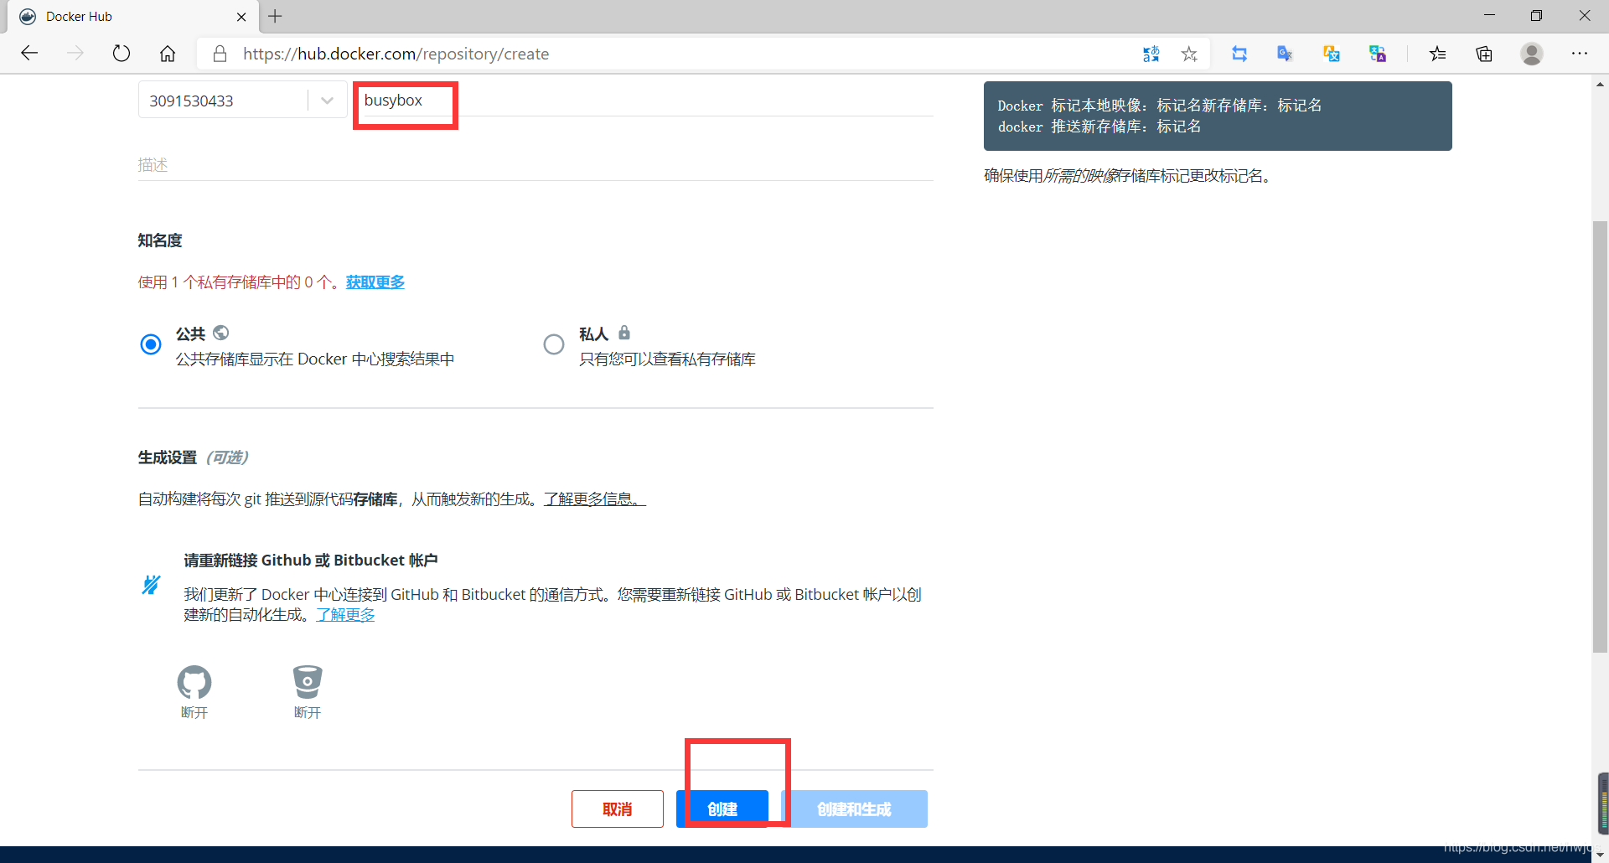This screenshot has width=1609, height=863.
Task: Open the browser settings and more menu
Action: [x=1580, y=54]
